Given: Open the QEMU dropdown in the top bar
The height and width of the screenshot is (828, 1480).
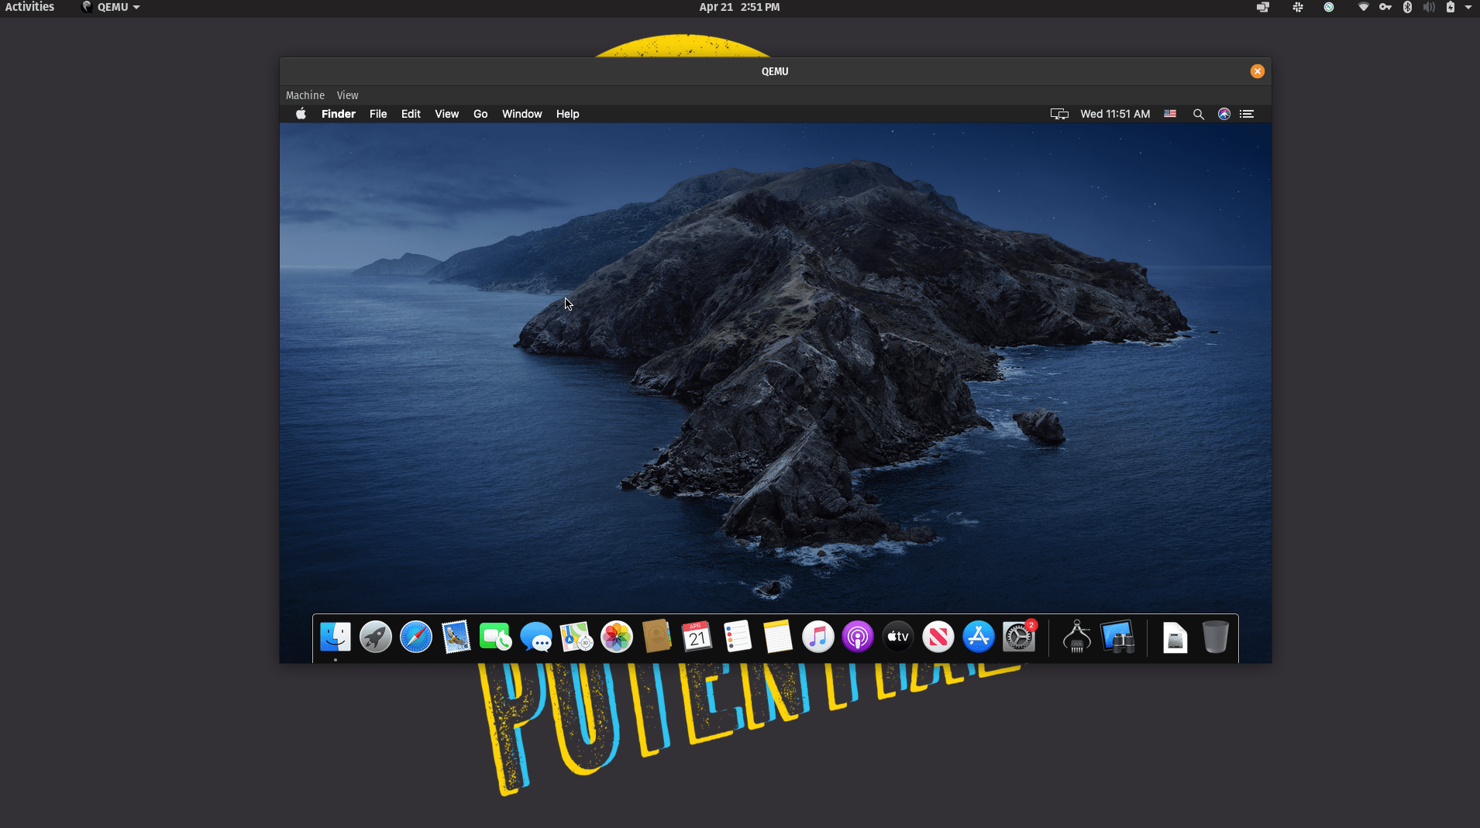Looking at the screenshot, I should 111,7.
